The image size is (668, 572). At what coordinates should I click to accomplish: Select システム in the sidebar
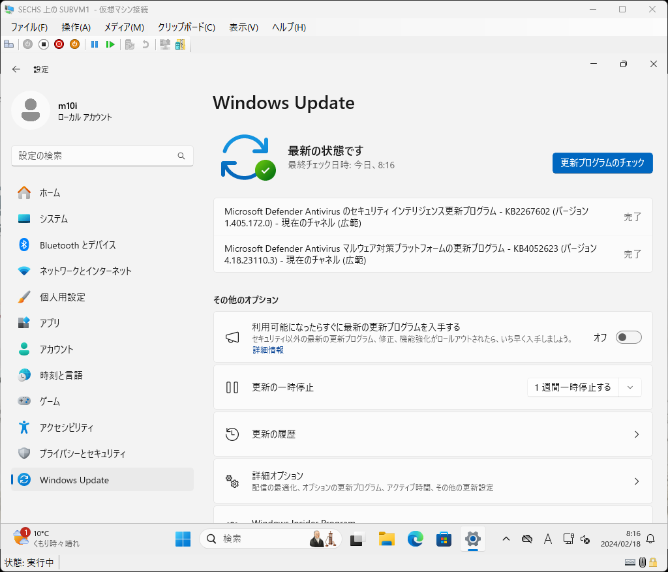[x=102, y=219]
